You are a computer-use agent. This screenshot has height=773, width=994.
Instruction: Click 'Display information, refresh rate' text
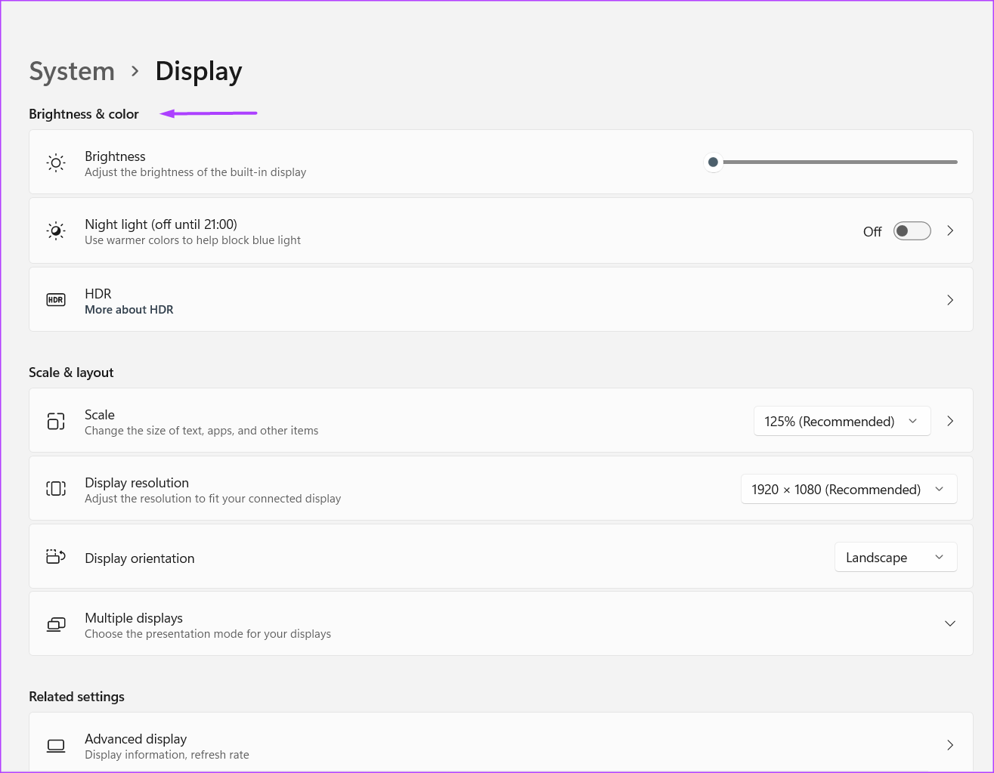point(167,755)
